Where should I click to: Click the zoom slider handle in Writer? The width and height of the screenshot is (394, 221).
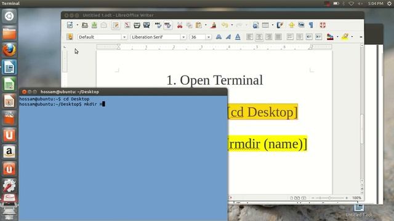(x=330, y=198)
